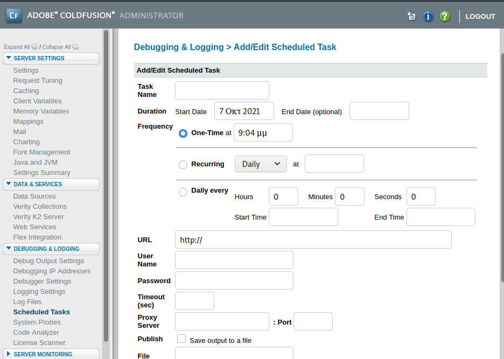Click the CF ColdFusion logo icon
The width and height of the screenshot is (504, 359).
(x=14, y=16)
